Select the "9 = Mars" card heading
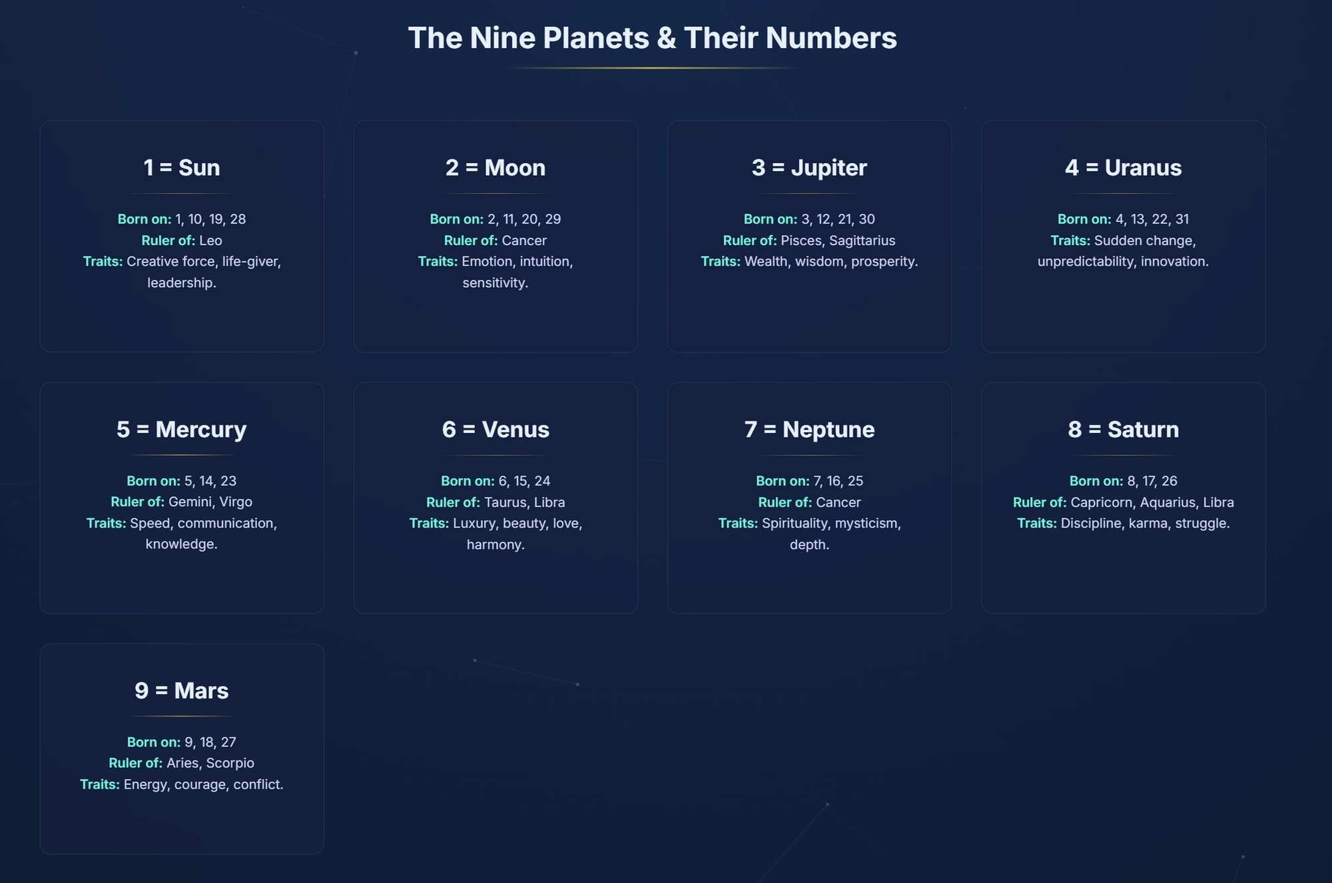Image resolution: width=1332 pixels, height=883 pixels. point(182,691)
